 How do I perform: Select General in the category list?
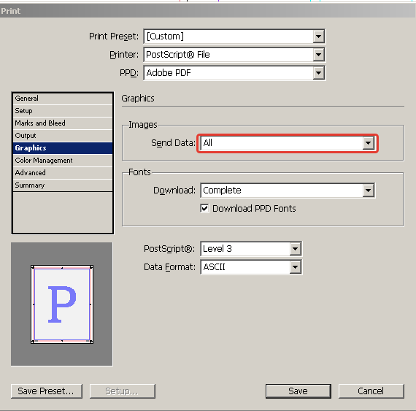tap(63, 99)
